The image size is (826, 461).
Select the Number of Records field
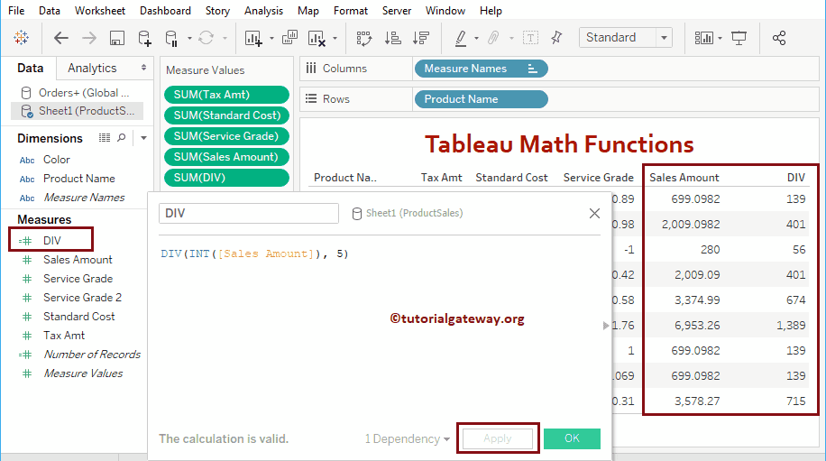(92, 354)
